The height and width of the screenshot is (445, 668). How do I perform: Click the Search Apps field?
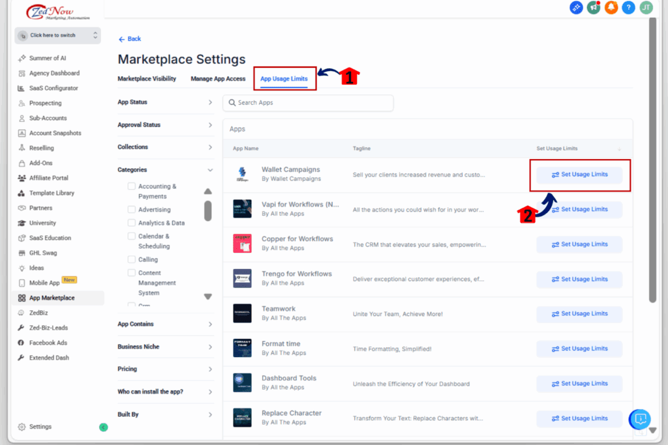coord(308,103)
